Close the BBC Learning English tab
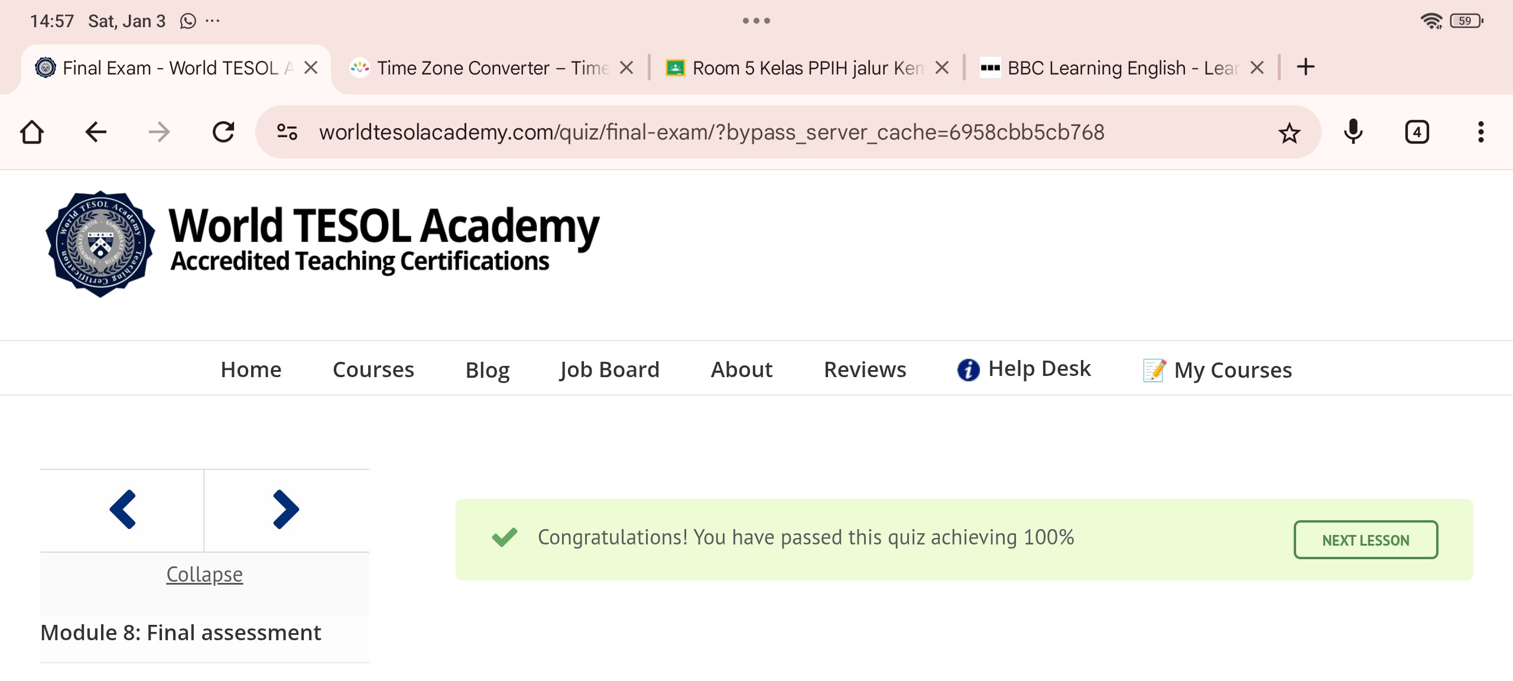 [1257, 68]
